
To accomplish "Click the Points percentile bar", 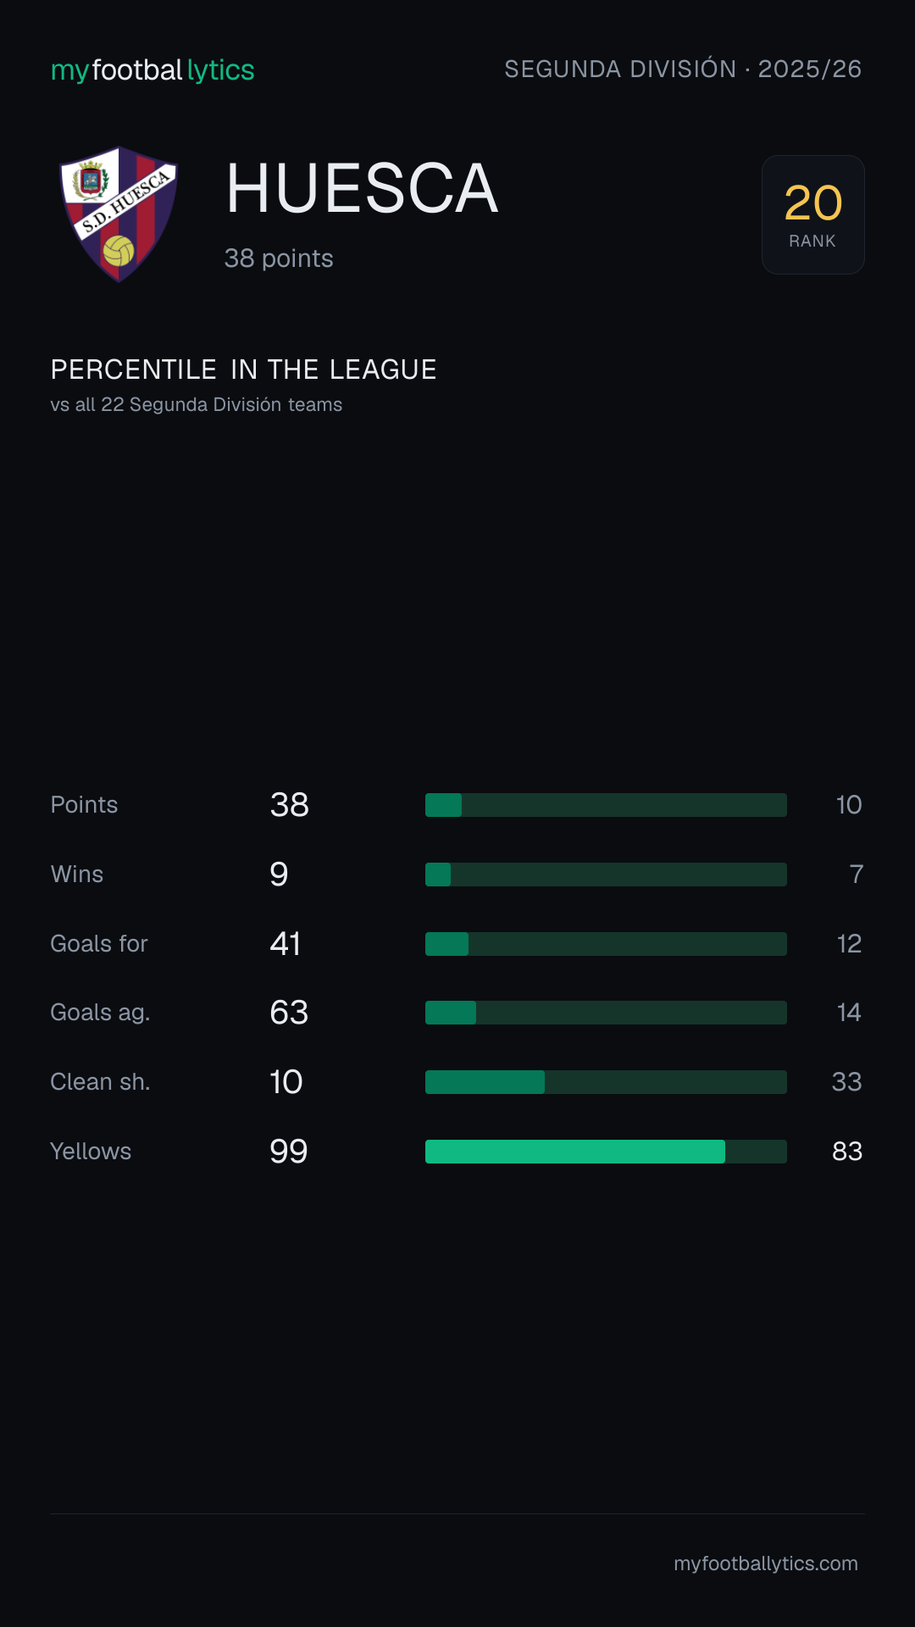I will 606,805.
